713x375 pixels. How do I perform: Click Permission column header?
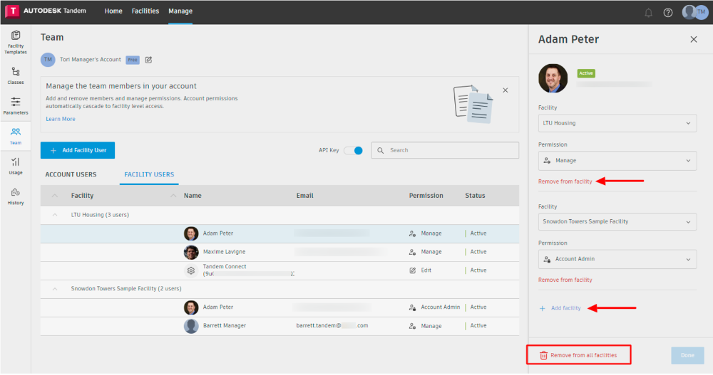(426, 196)
